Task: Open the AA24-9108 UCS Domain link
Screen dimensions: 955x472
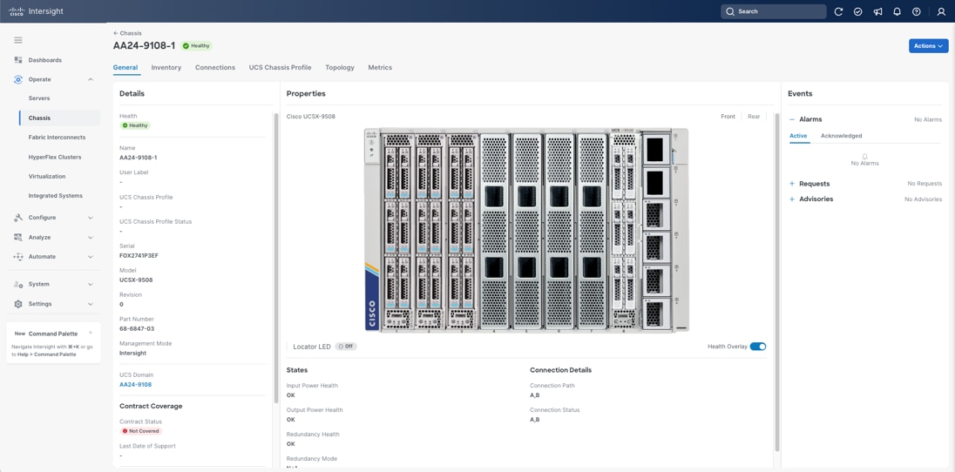Action: pos(135,385)
